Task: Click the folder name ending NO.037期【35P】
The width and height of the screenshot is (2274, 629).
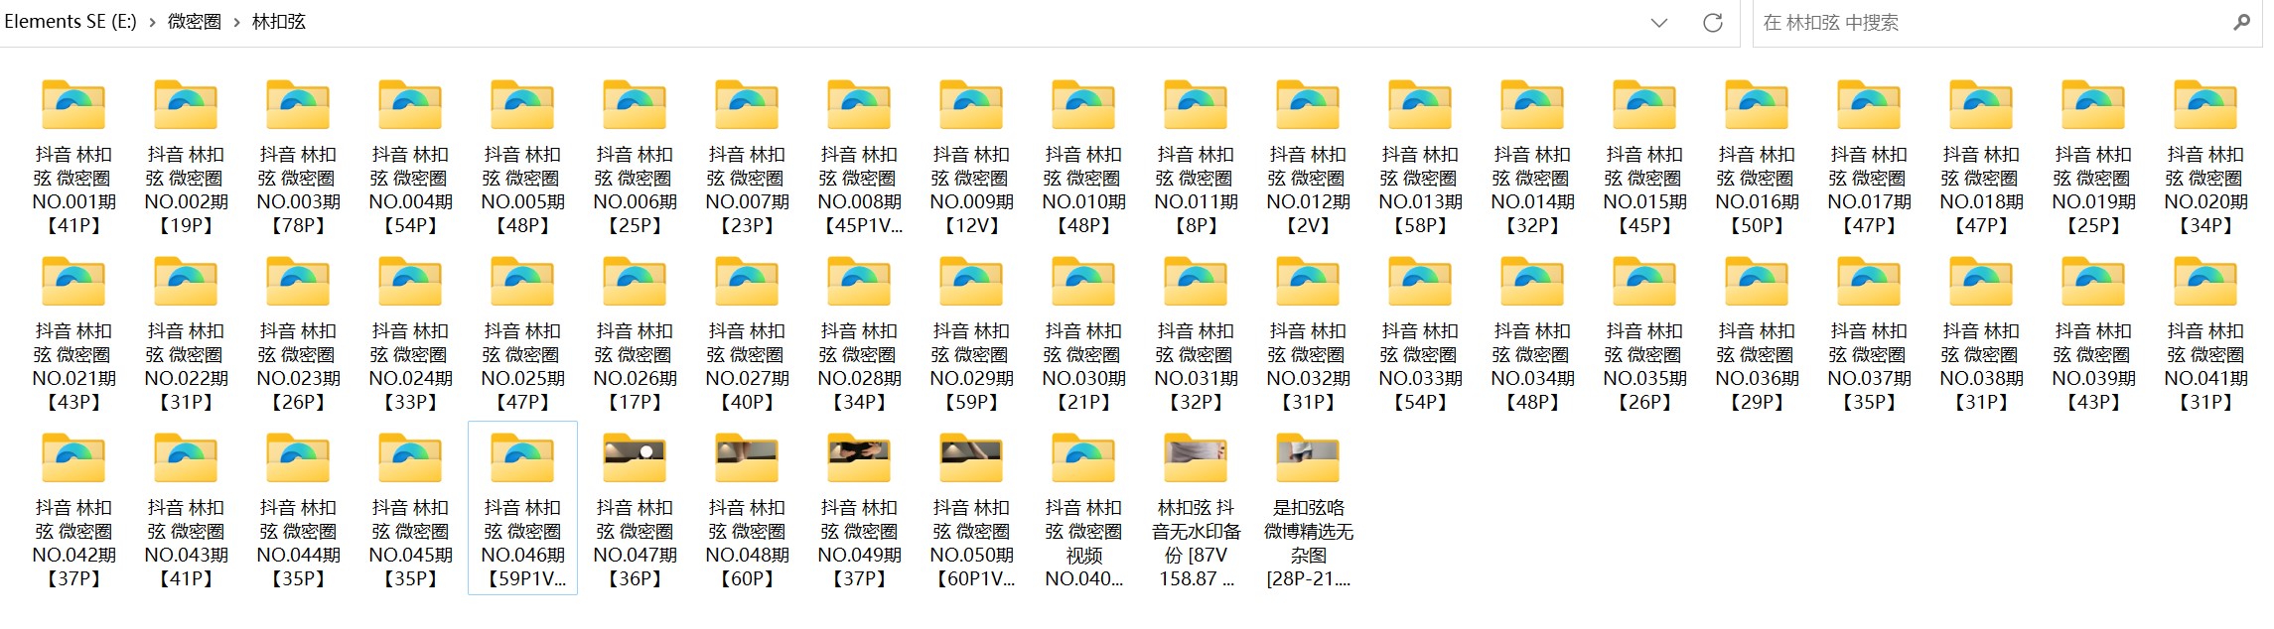Action: coord(1870,367)
